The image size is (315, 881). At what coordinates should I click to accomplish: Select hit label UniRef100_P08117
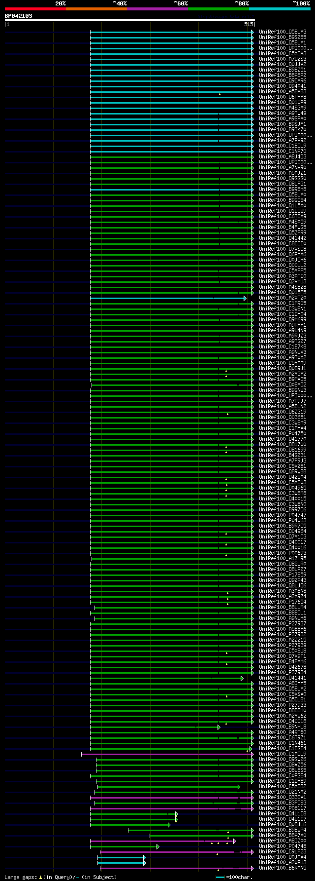(x=283, y=808)
